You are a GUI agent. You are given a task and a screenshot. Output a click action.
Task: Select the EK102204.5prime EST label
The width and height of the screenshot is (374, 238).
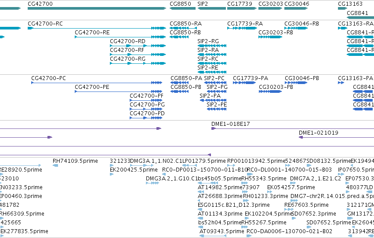click(x=269, y=214)
